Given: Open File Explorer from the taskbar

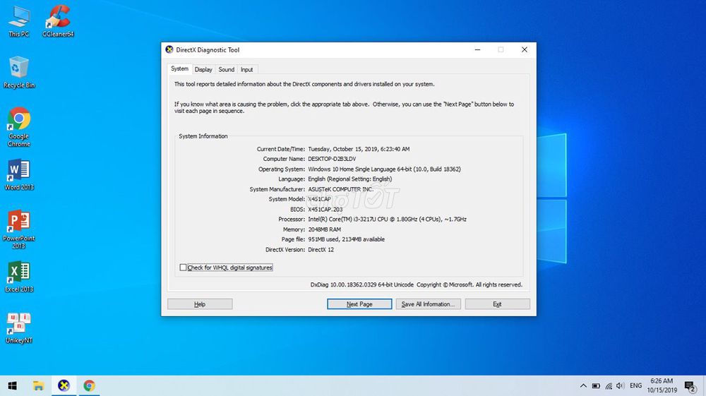Looking at the screenshot, I should pos(38,385).
